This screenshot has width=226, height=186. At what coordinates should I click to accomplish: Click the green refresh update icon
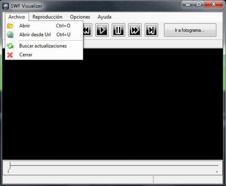coord(10,46)
